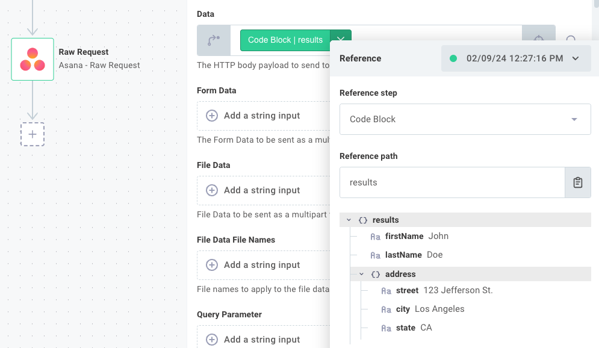
Task: Click the data mapping connector icon beside Code Block pill
Action: 214,40
